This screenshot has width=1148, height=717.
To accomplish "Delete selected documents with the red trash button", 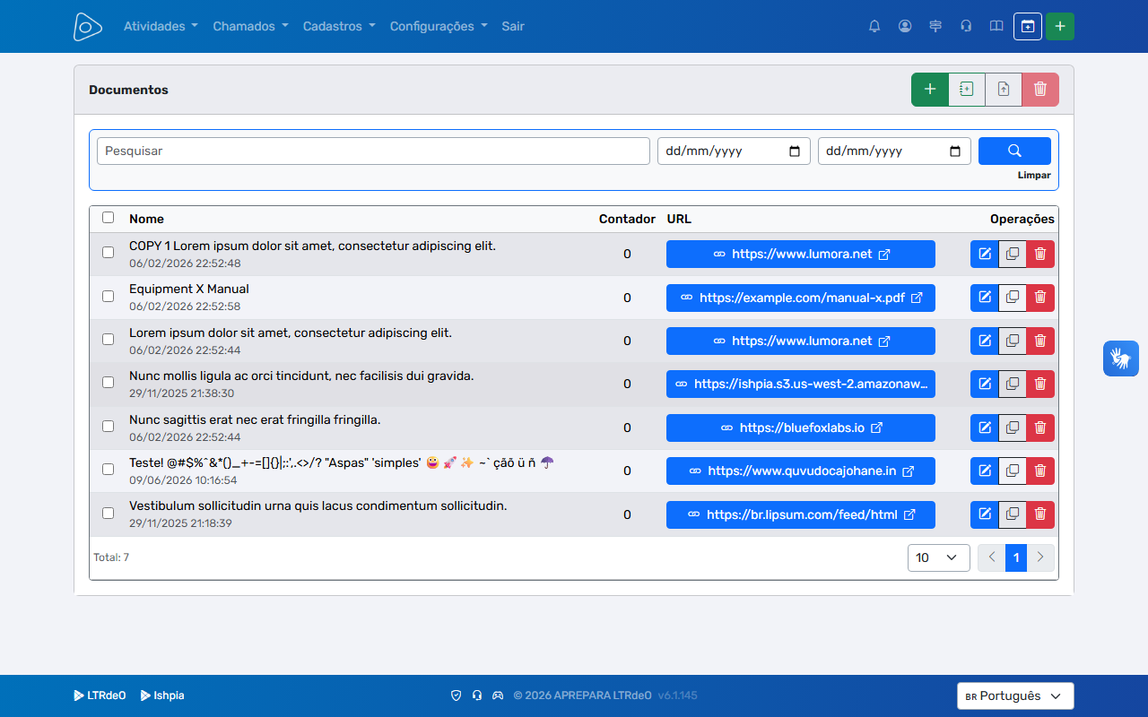I will click(1040, 90).
